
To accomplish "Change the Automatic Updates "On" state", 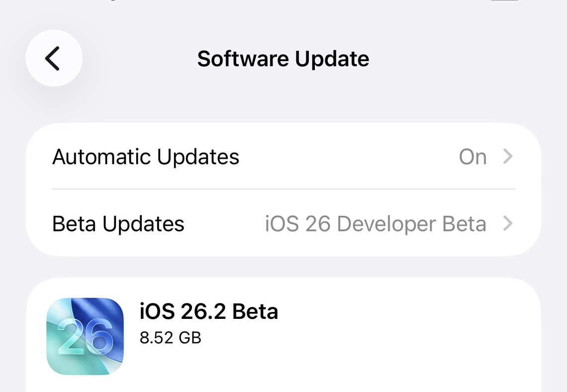I will pyautogui.click(x=473, y=157).
